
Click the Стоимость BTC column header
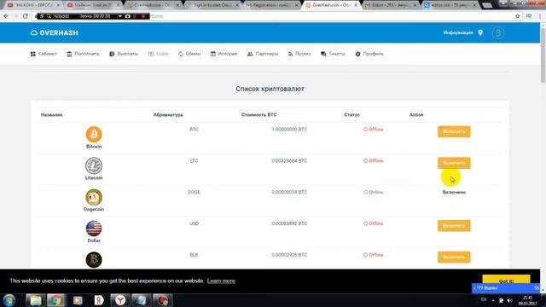tap(258, 114)
